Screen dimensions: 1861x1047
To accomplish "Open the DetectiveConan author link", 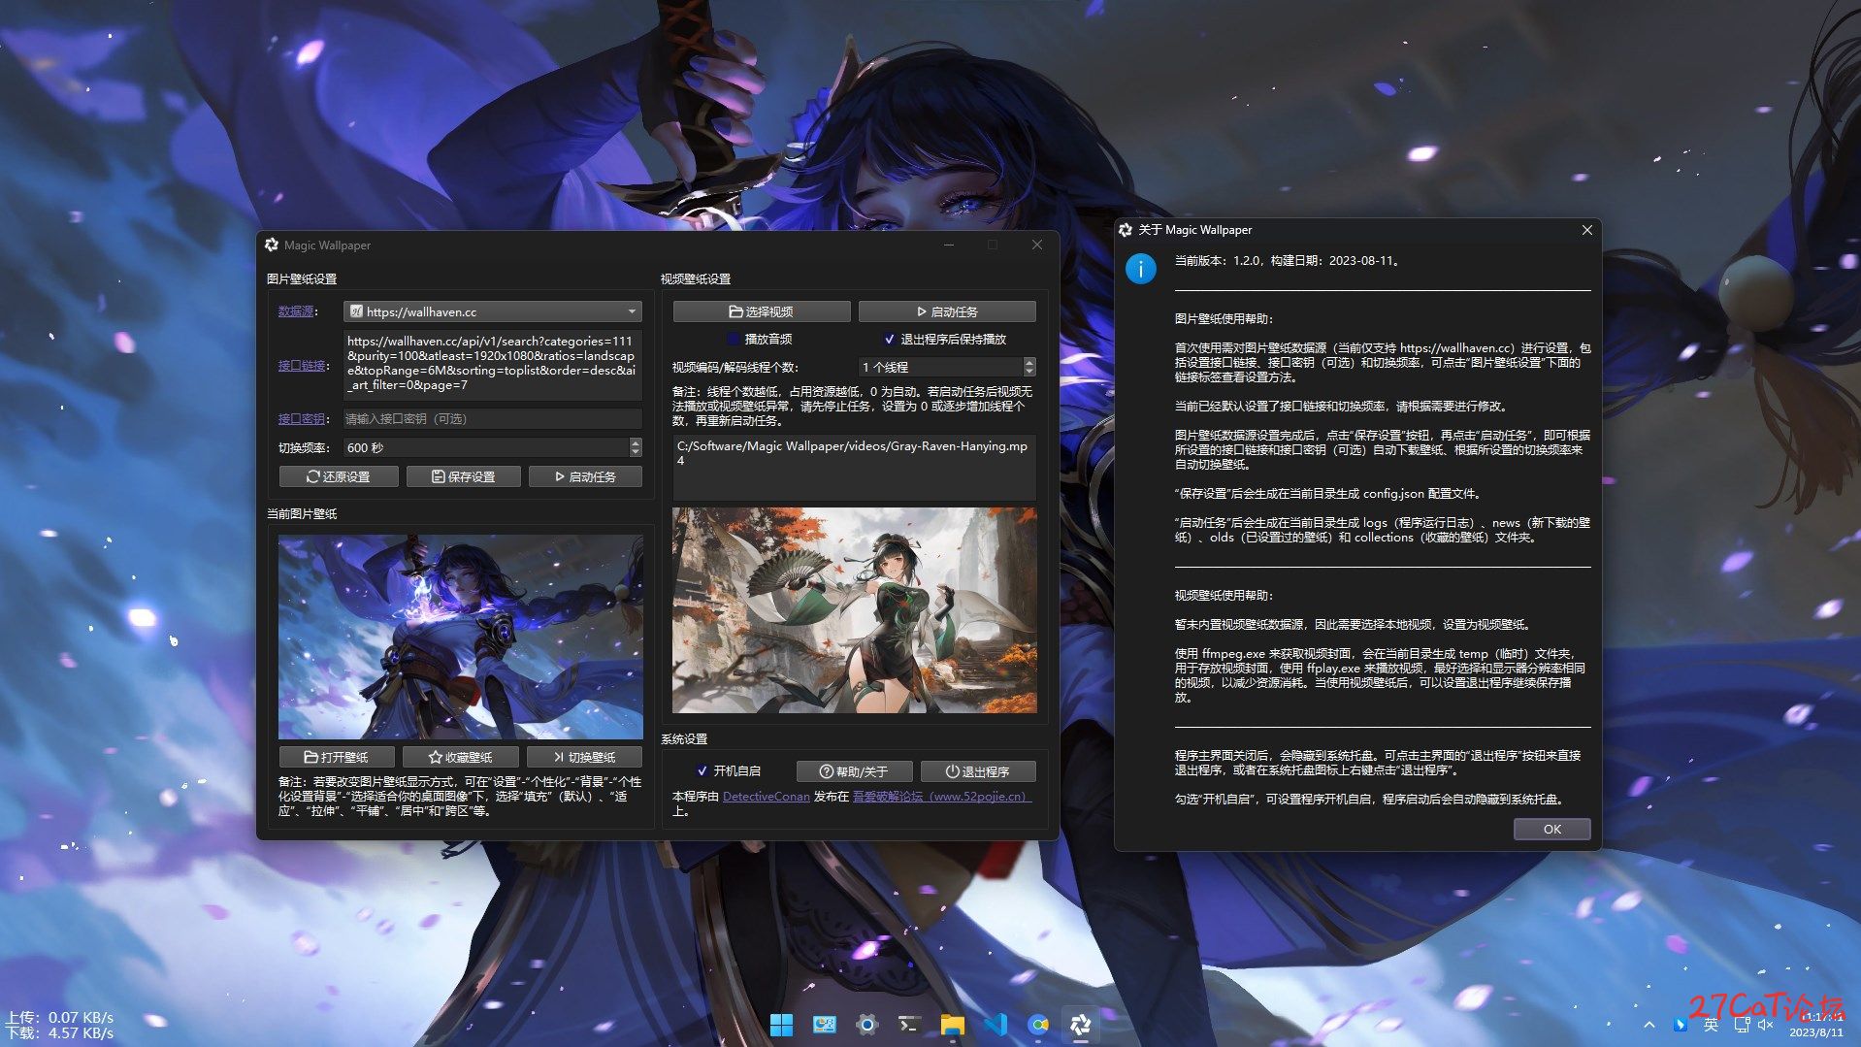I will (x=767, y=796).
